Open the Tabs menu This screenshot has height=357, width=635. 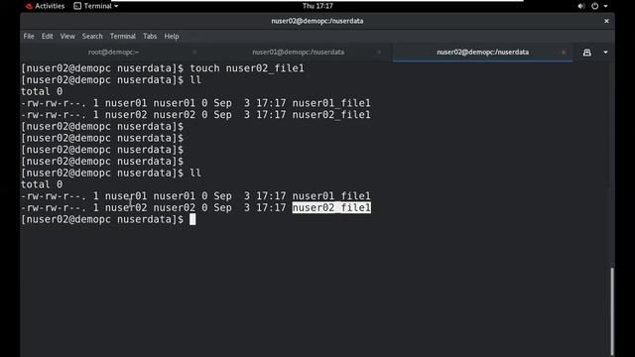(x=150, y=36)
